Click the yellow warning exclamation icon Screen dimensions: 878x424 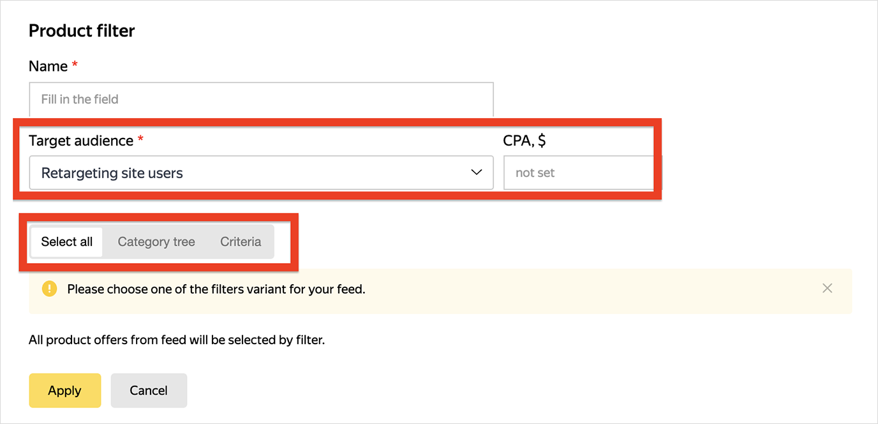(x=49, y=289)
